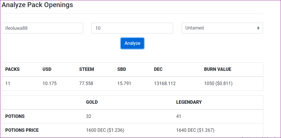Click the DEC column header

tap(158, 69)
